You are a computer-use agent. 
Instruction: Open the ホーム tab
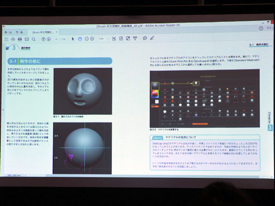(x=8, y=33)
